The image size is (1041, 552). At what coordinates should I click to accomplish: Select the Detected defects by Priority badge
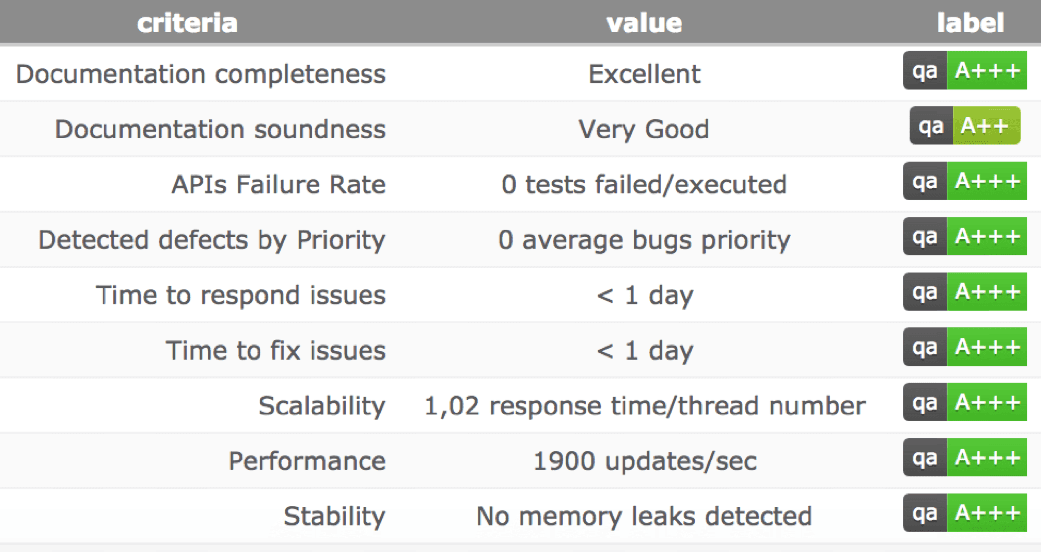(965, 236)
